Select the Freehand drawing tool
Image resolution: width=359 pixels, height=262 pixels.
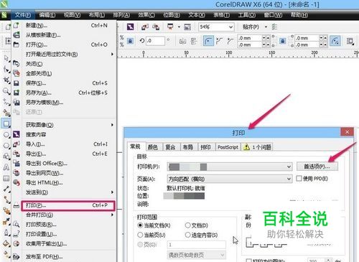tap(6, 102)
